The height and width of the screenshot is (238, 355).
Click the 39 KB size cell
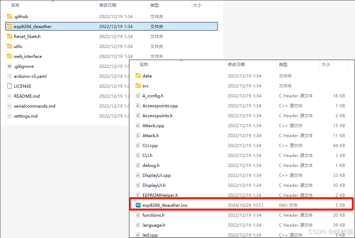pos(339,225)
